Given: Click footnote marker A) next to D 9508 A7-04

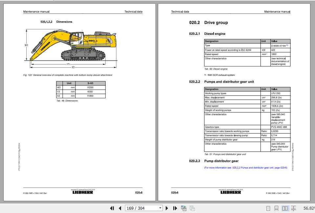Looking at the screenshot, I should [x=288, y=45].
